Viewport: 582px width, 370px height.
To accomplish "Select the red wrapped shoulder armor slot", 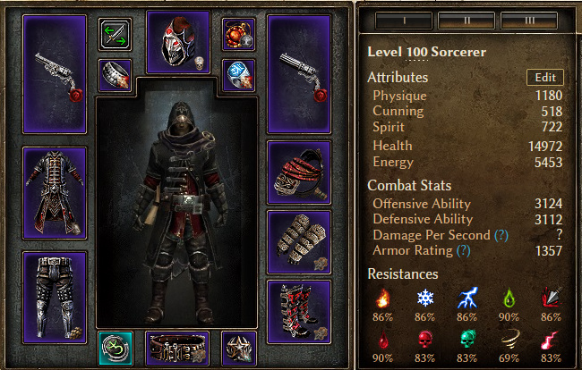I will point(299,172).
